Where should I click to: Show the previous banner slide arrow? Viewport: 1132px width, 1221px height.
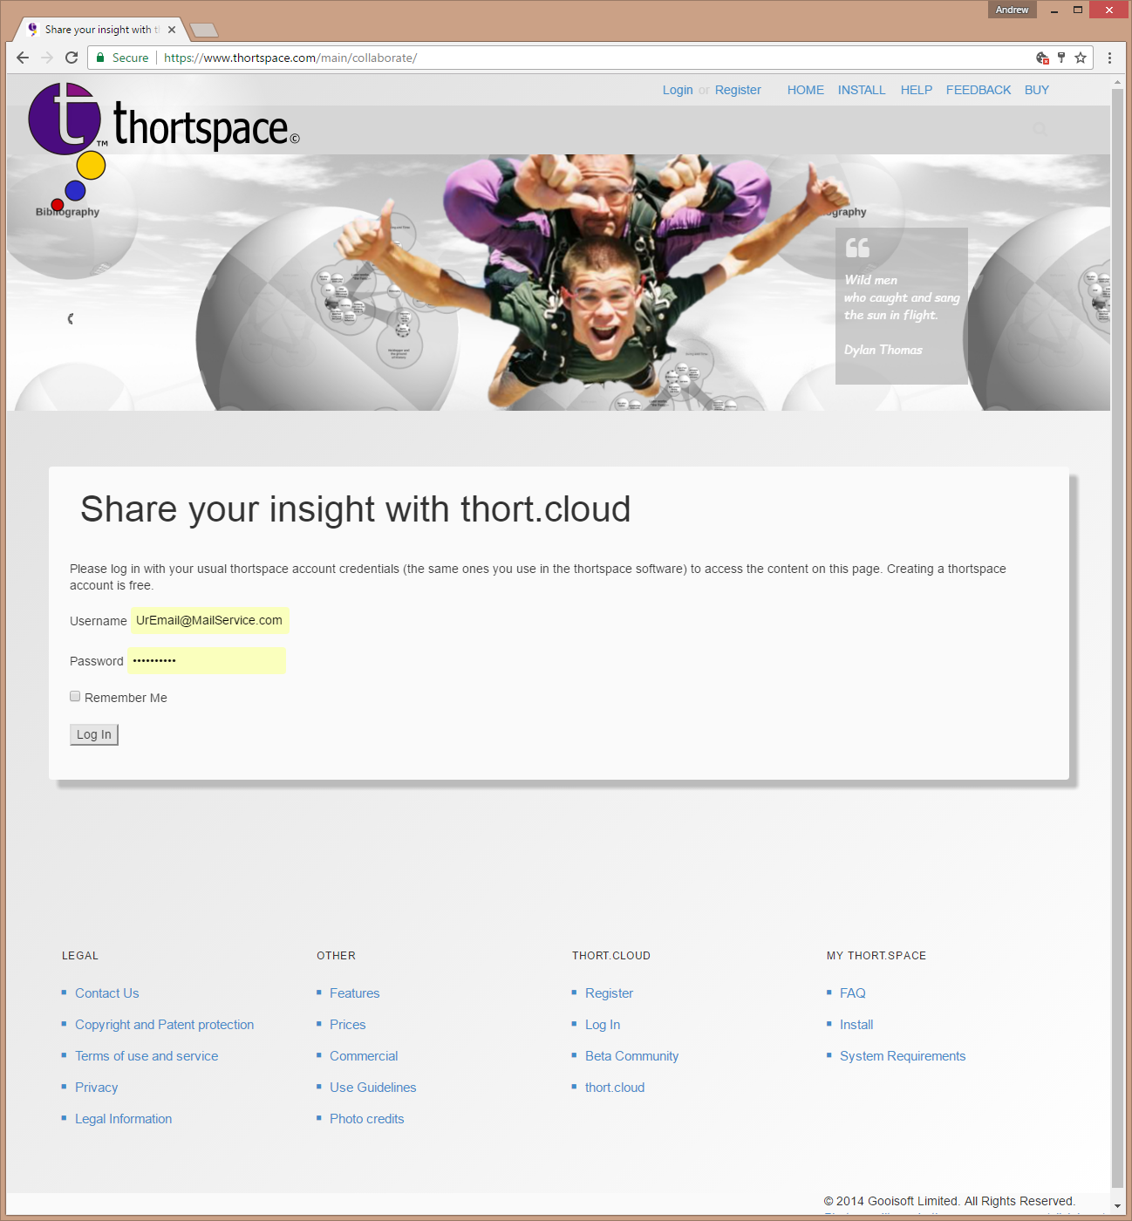[x=71, y=318]
